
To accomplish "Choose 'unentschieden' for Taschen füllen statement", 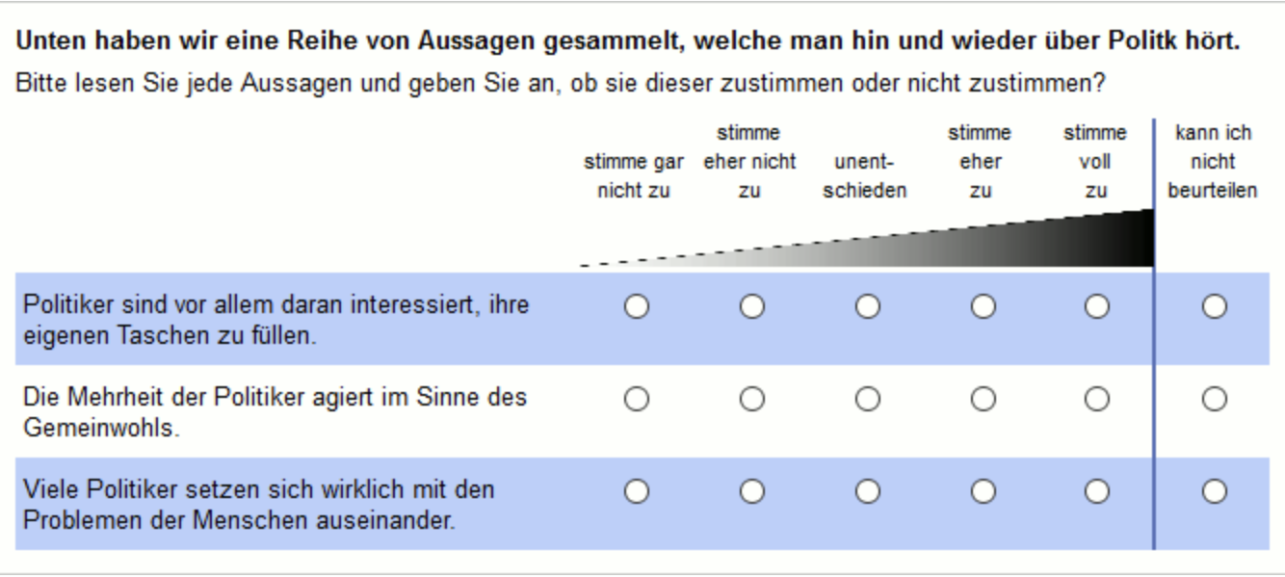I will [868, 306].
